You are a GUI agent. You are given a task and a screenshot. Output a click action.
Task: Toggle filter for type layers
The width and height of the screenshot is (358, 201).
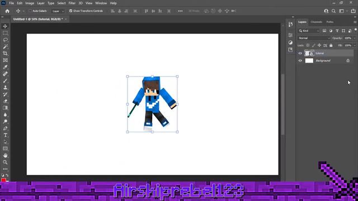pyautogui.click(x=337, y=31)
